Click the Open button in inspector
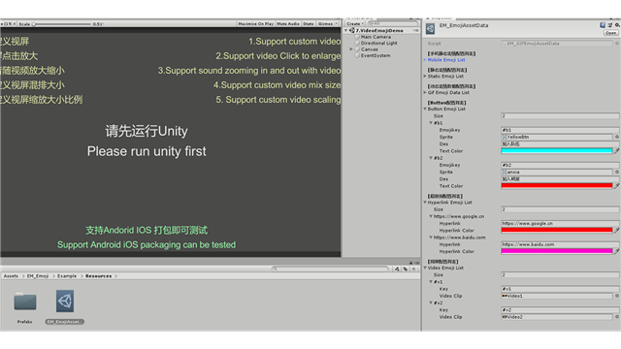This screenshot has width=621, height=349. [x=610, y=33]
